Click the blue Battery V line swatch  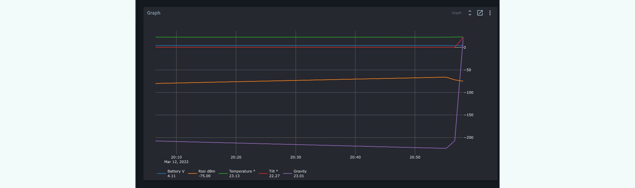coord(161,173)
